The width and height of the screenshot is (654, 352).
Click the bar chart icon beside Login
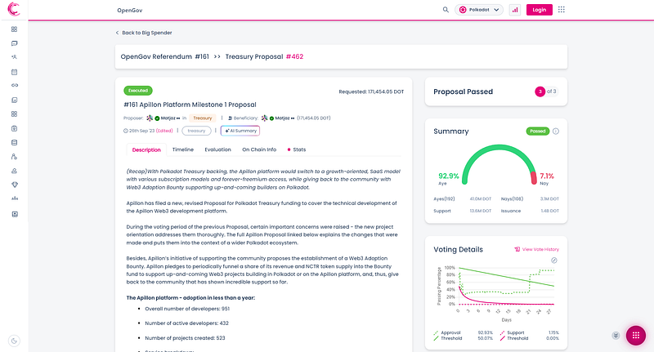515,10
